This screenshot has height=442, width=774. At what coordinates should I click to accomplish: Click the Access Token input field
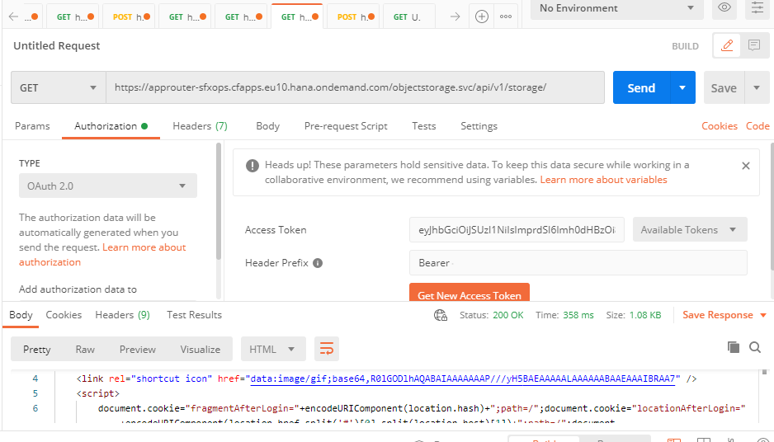(x=517, y=230)
